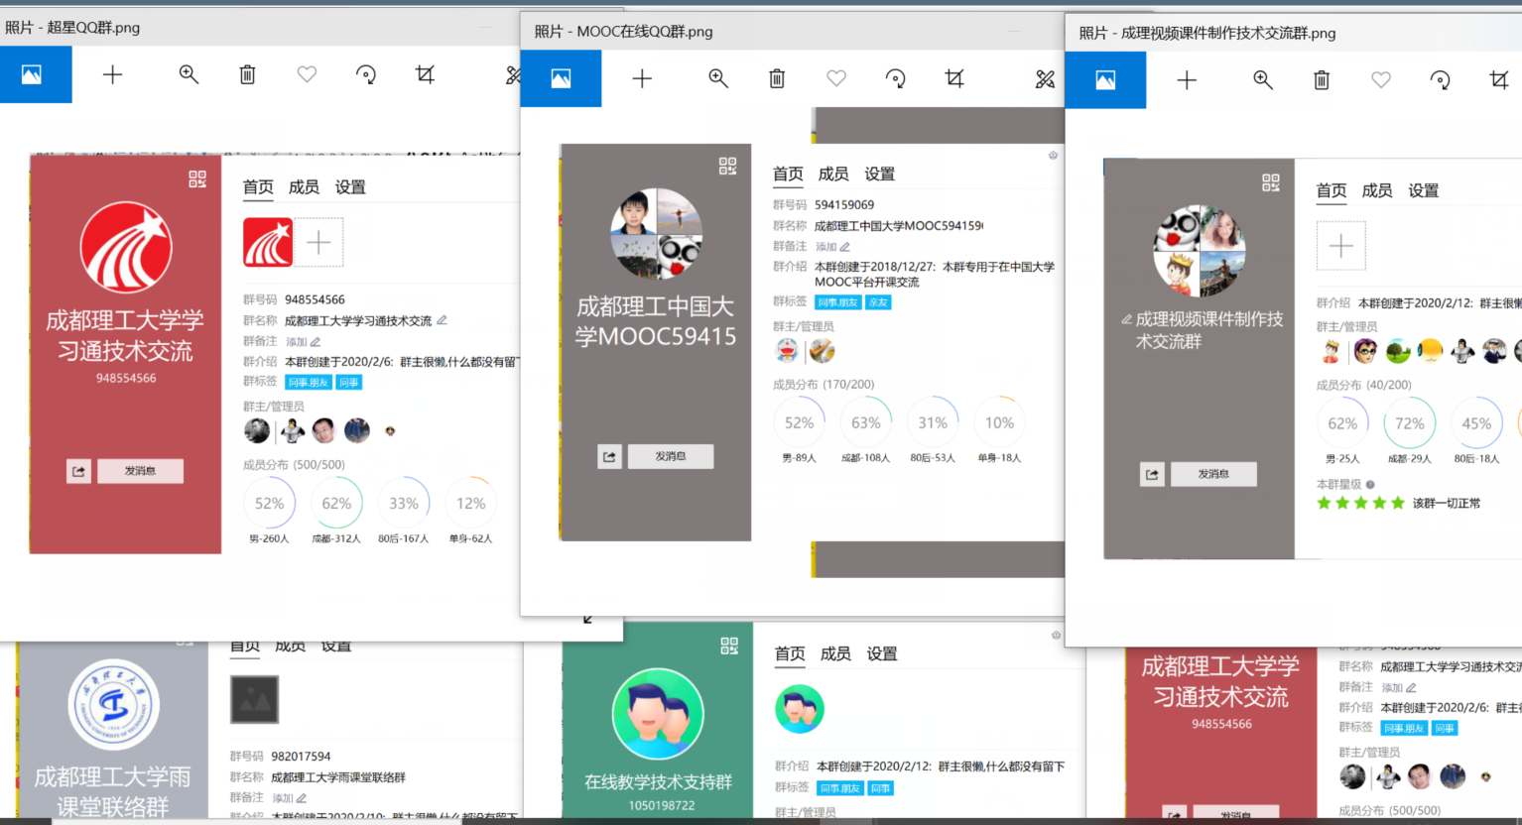Click the add-photo plus box next to 学习通 logo

(318, 243)
